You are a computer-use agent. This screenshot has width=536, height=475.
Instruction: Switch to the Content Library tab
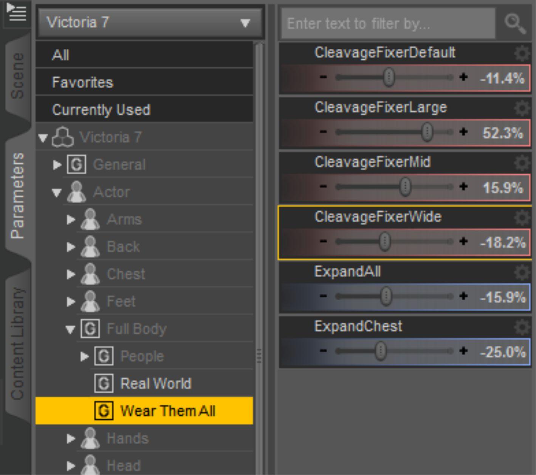(x=17, y=343)
